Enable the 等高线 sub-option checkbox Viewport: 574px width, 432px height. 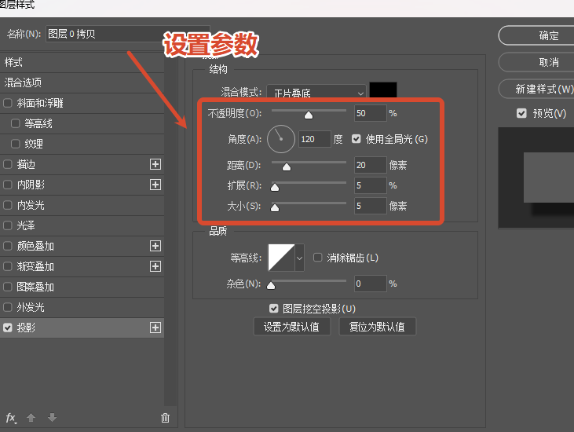[16, 123]
